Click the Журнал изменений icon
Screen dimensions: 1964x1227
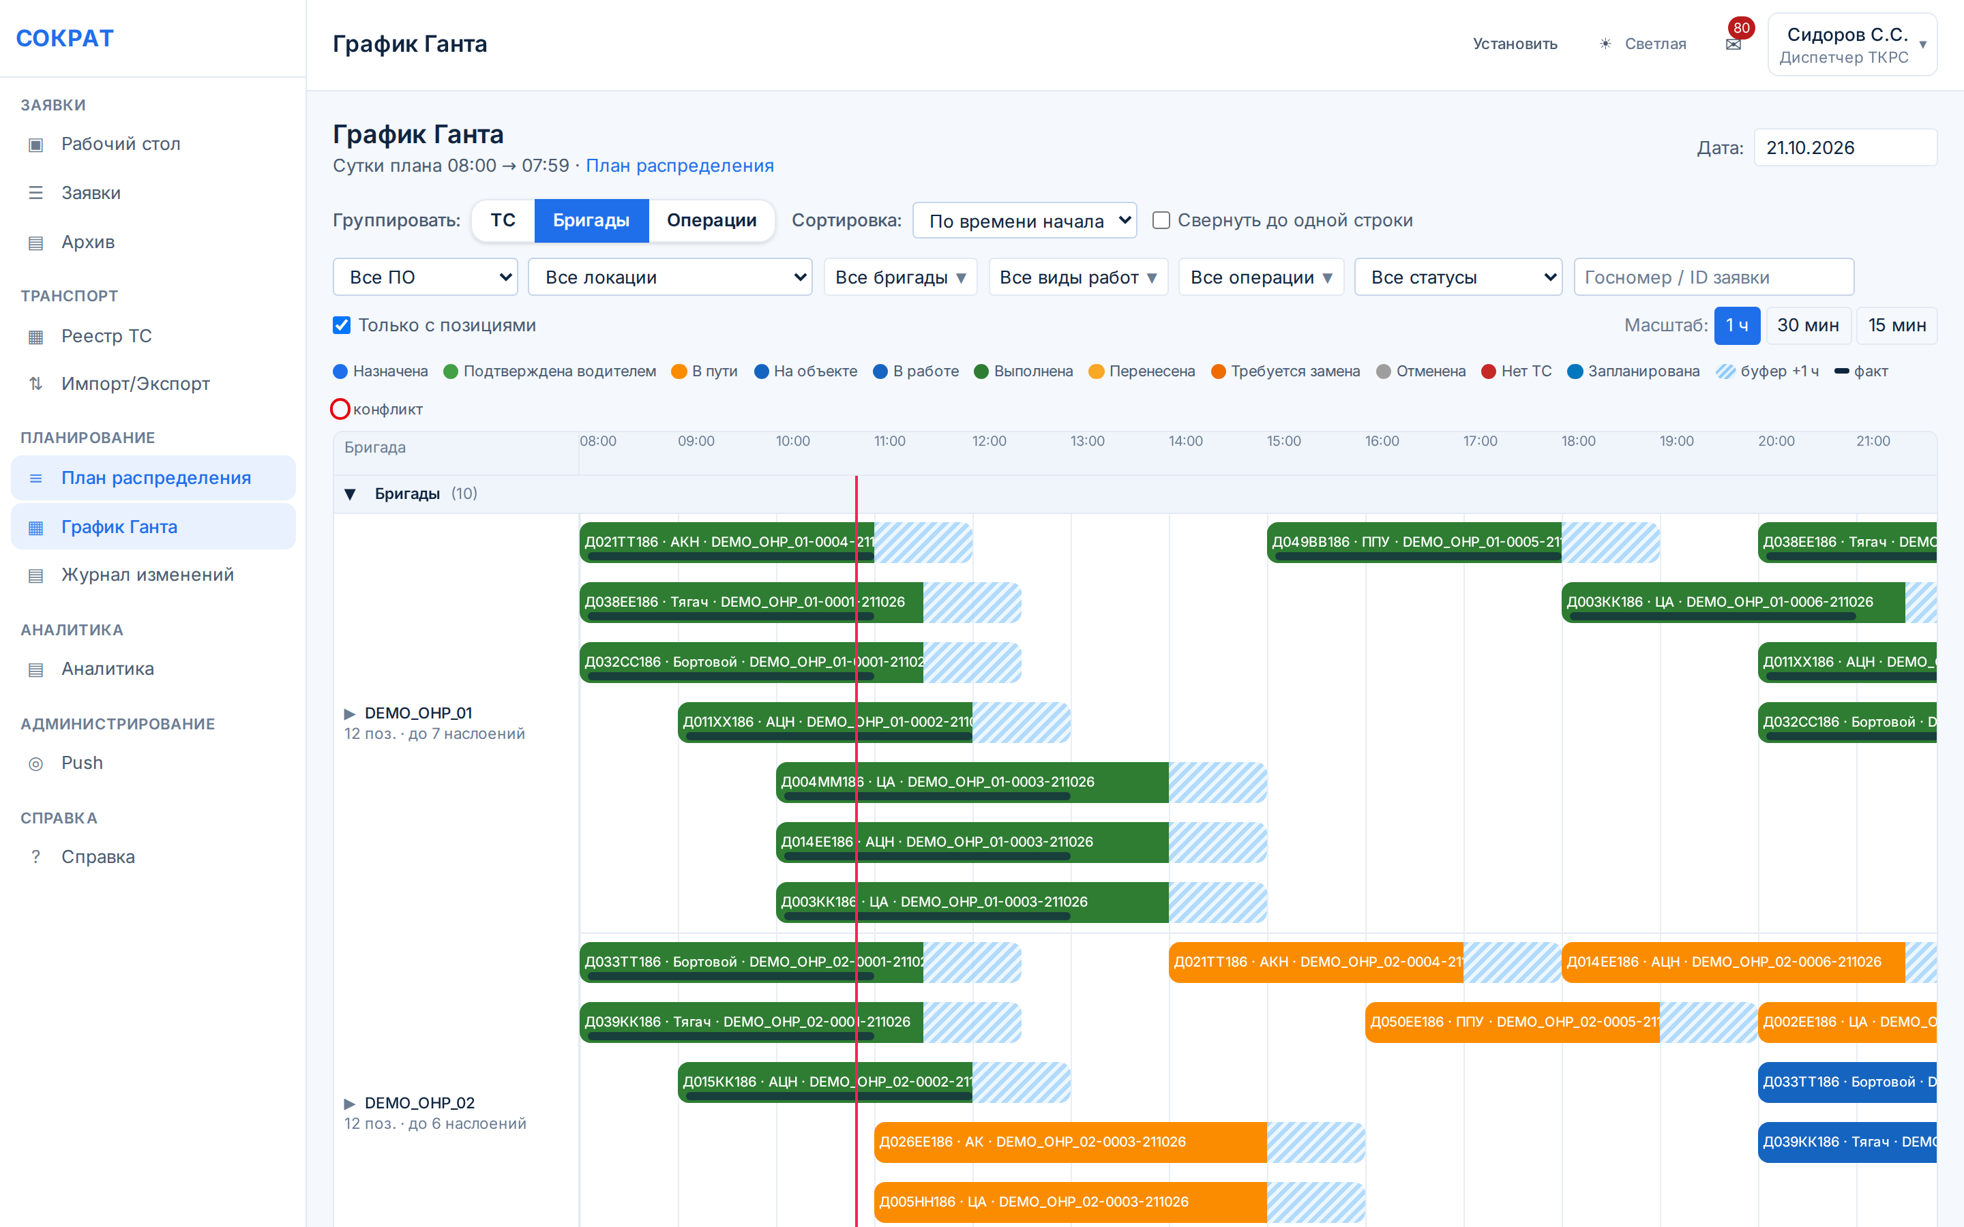[35, 575]
